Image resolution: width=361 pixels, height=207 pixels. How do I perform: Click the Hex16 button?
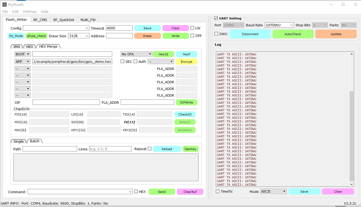163,54
